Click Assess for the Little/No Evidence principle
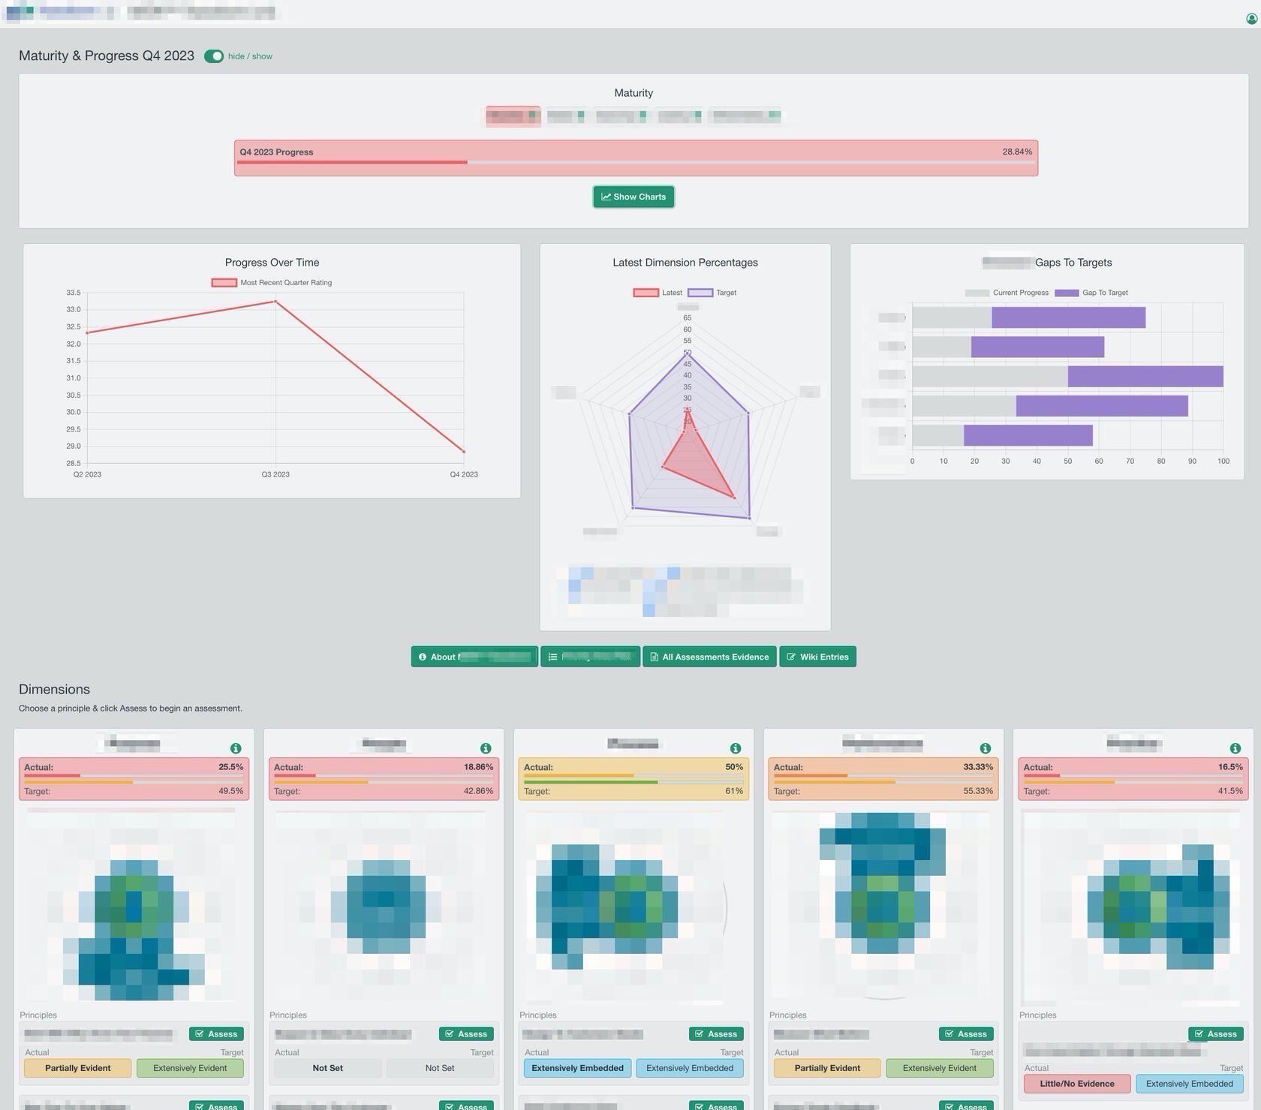This screenshot has width=1261, height=1110. tap(1215, 1034)
